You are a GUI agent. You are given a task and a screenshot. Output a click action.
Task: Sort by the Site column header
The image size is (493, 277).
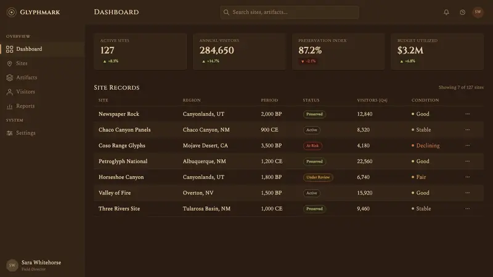pyautogui.click(x=103, y=100)
